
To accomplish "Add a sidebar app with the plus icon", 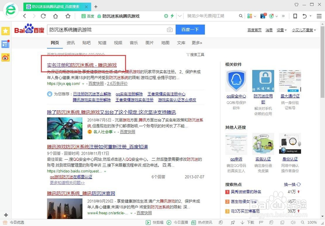I will pyautogui.click(x=6, y=215).
